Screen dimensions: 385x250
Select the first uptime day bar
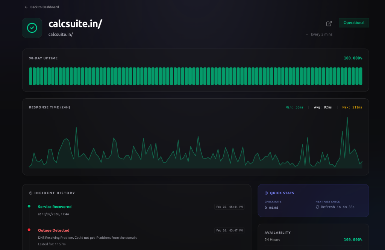pyautogui.click(x=31, y=76)
